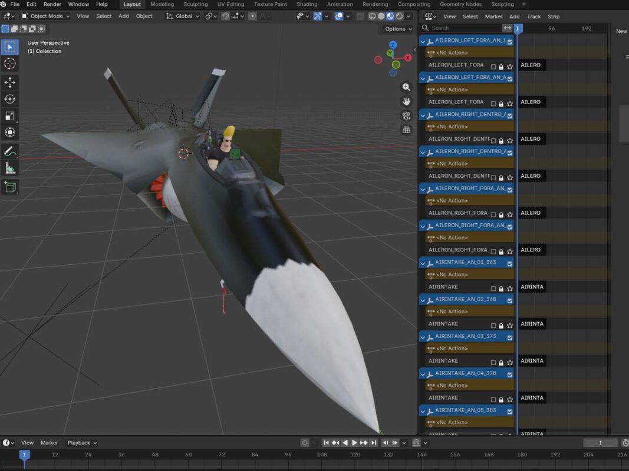This screenshot has height=471, width=629.
Task: Toggle checkbox for AILERON_LEFT_FORA_AN_1 track
Action: tap(510, 42)
